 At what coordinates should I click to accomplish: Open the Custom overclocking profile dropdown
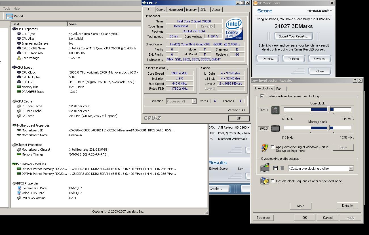coord(351,169)
